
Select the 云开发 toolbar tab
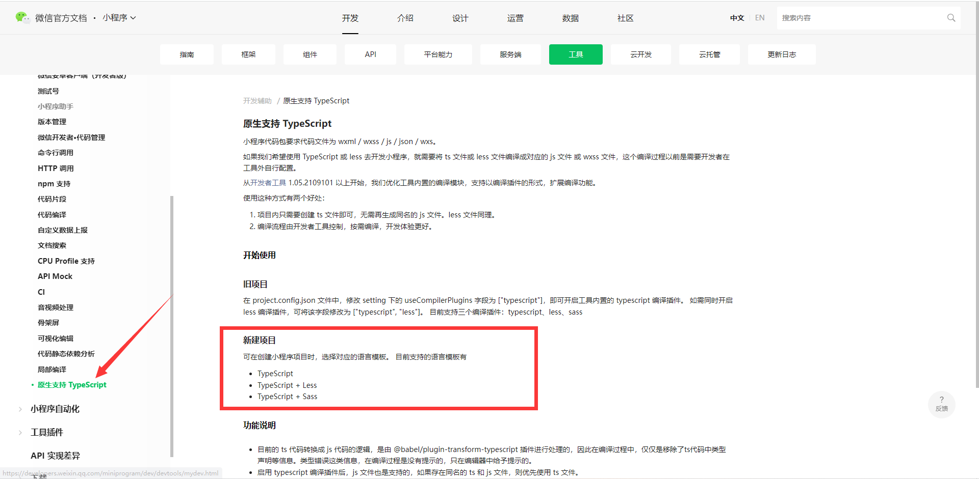[x=640, y=54]
